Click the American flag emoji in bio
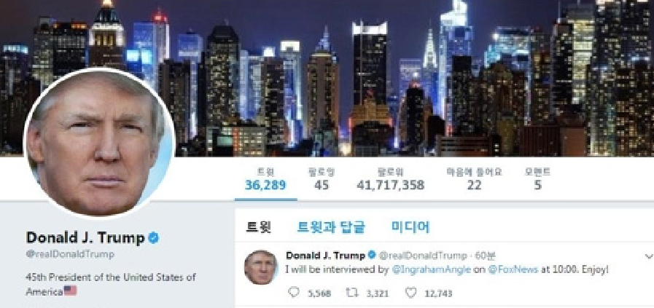The height and width of the screenshot is (308, 654). click(x=70, y=291)
